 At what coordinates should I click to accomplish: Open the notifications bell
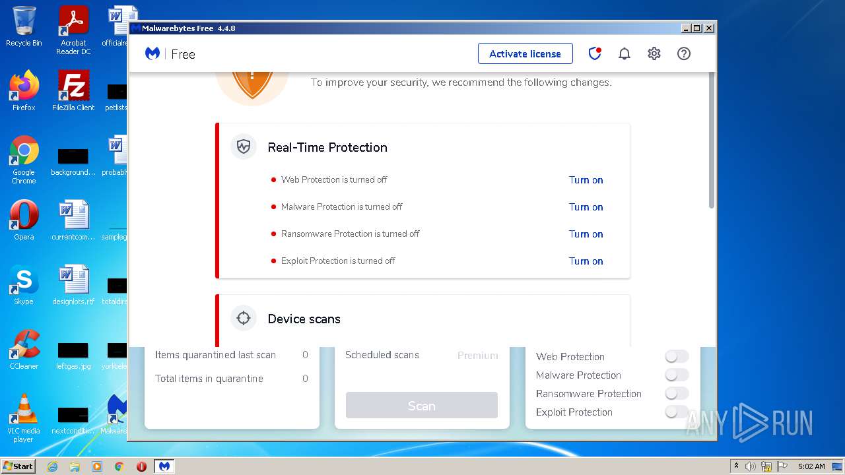pyautogui.click(x=625, y=54)
